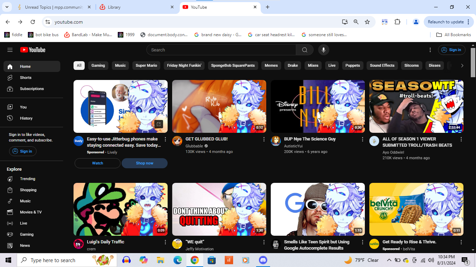Select the Drake filter chip
The image size is (476, 267).
pyautogui.click(x=293, y=65)
